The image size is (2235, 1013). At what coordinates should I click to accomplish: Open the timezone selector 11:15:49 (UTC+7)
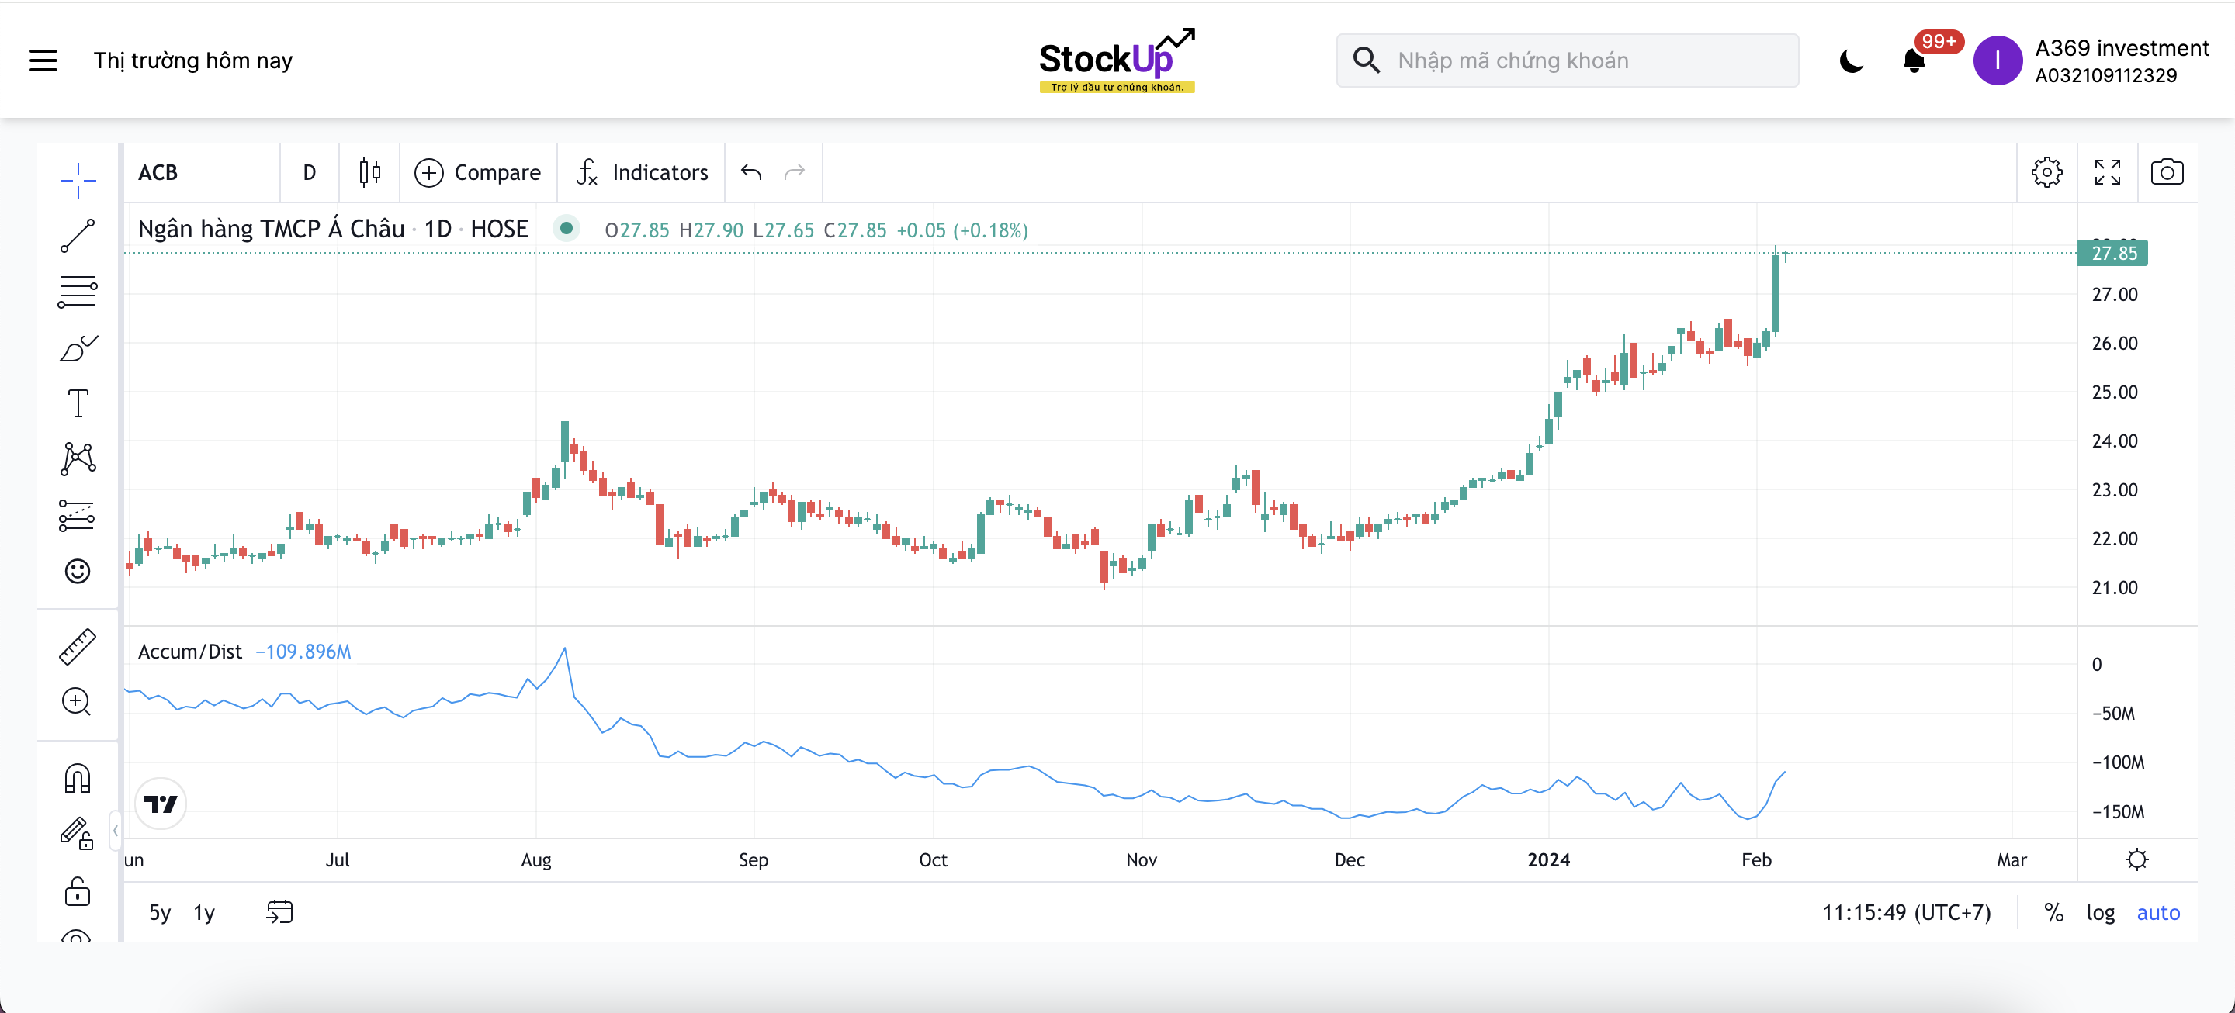[x=1906, y=912]
